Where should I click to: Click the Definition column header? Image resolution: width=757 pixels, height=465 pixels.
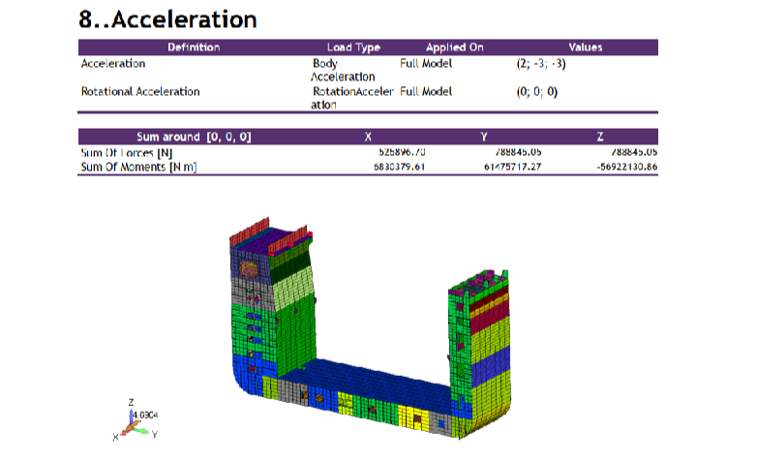pos(194,47)
